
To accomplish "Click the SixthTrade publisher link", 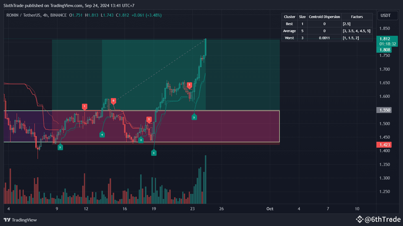I will [x=13, y=5].
